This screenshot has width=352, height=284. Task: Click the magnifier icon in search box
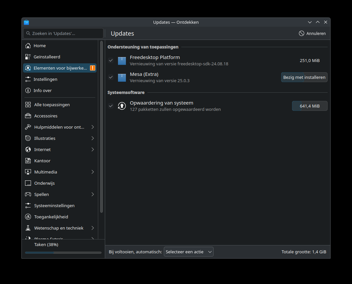pos(28,33)
